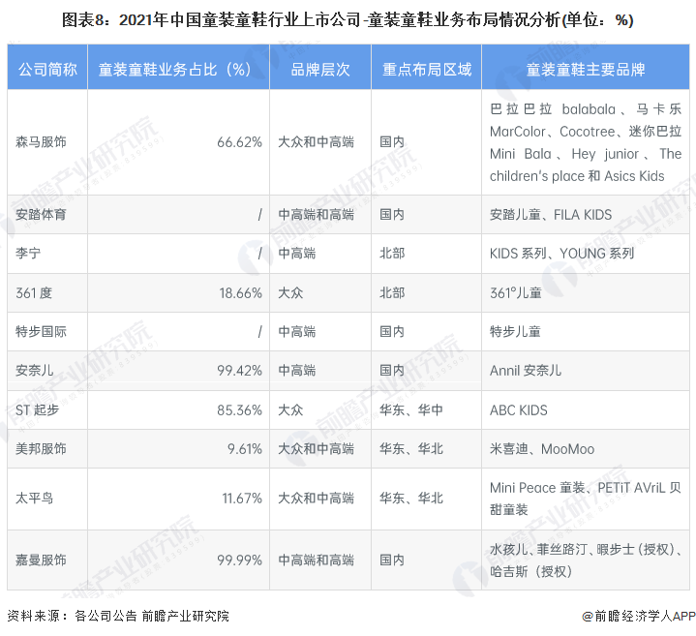
Task: Click the 11.67% value cell
Action: click(178, 499)
